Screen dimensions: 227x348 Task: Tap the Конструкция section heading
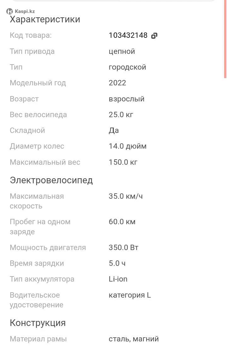(38, 323)
